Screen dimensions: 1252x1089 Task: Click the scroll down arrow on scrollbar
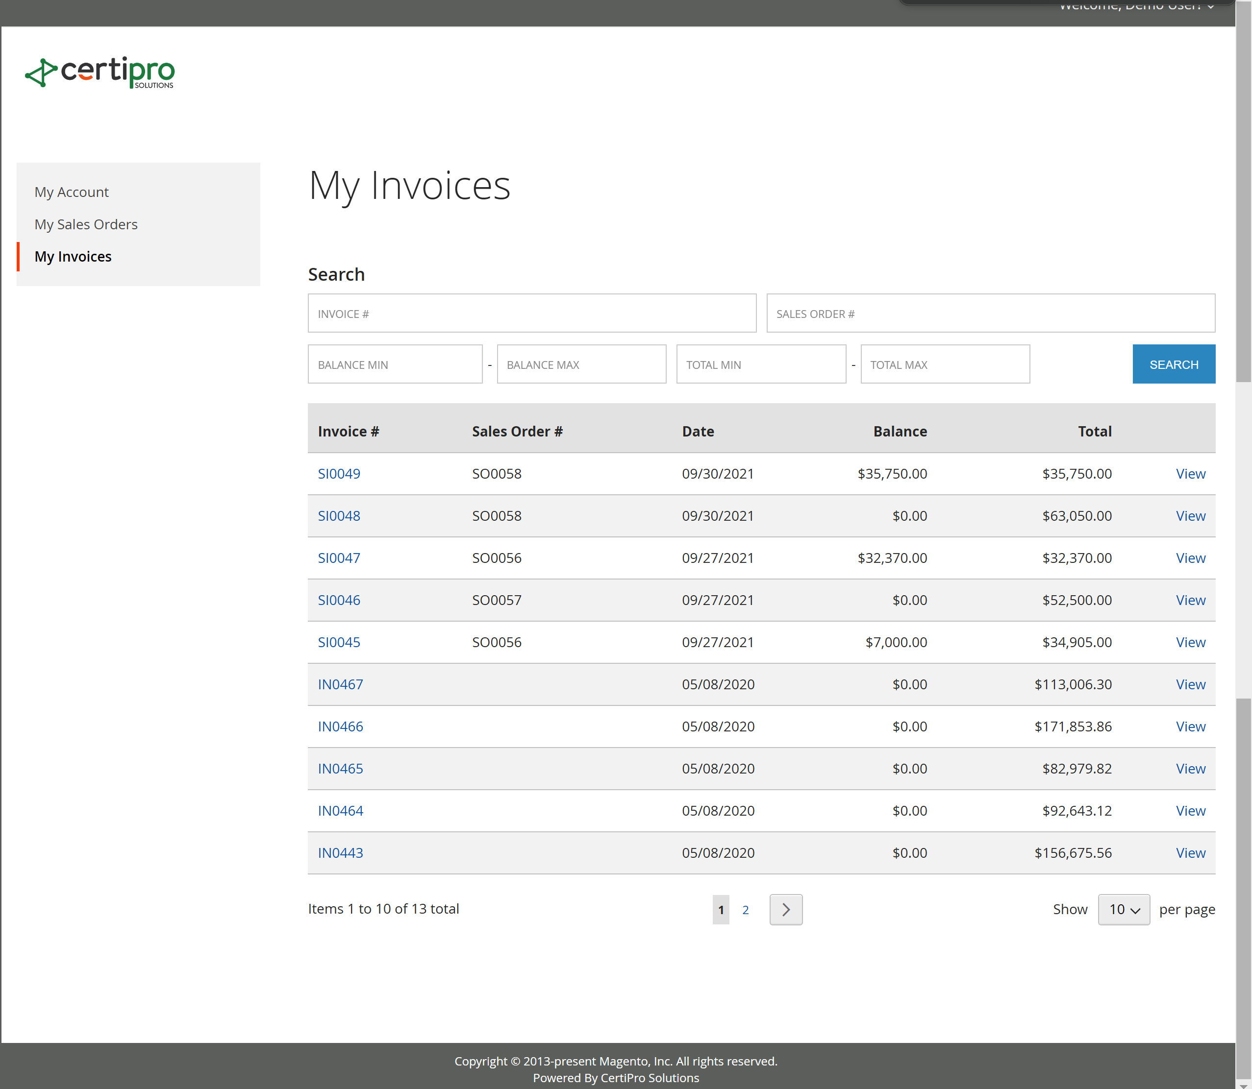(x=1243, y=1084)
